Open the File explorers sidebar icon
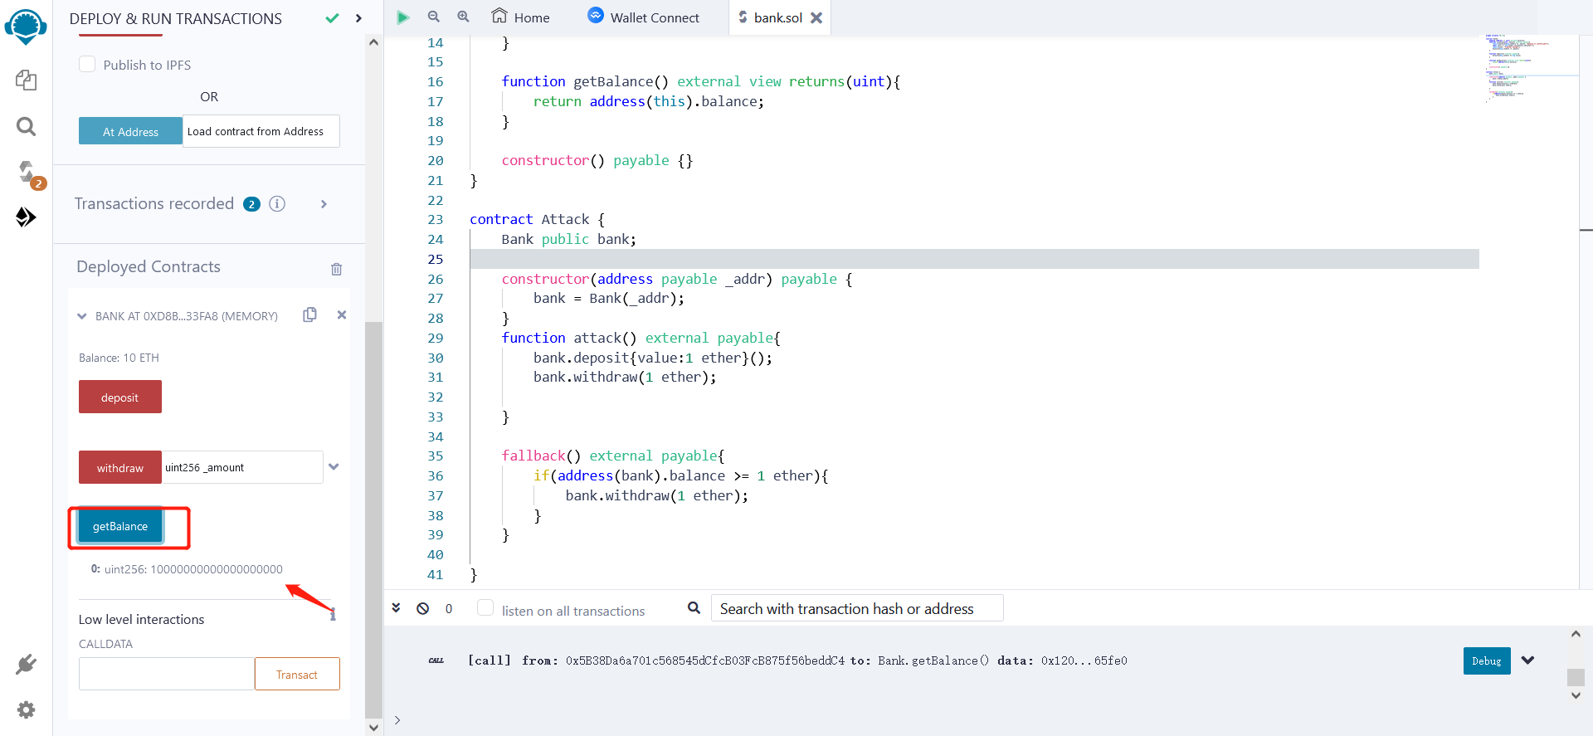This screenshot has height=736, width=1593. (26, 80)
